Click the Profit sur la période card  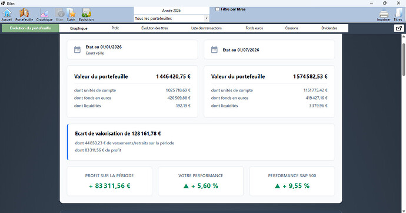[x=109, y=181]
